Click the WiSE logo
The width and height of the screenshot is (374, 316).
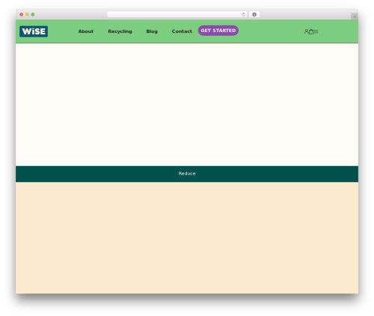point(34,31)
